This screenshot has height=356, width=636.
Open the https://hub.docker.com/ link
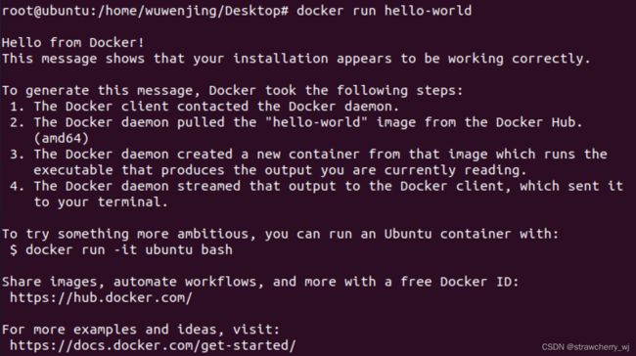(x=101, y=298)
